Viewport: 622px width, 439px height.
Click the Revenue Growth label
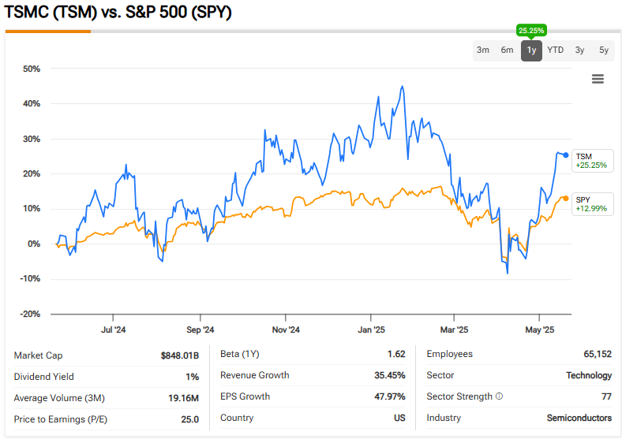(x=255, y=375)
